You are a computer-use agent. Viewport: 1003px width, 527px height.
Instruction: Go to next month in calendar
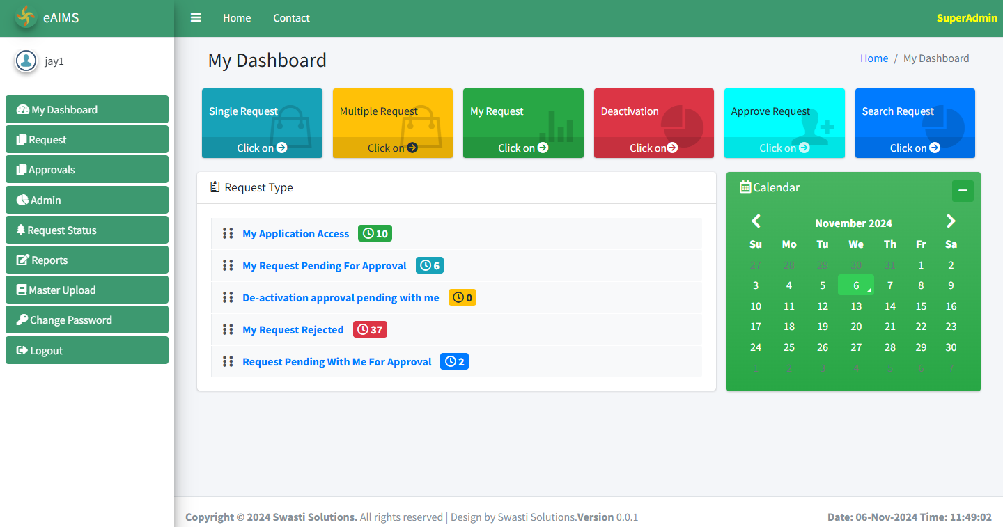(951, 221)
